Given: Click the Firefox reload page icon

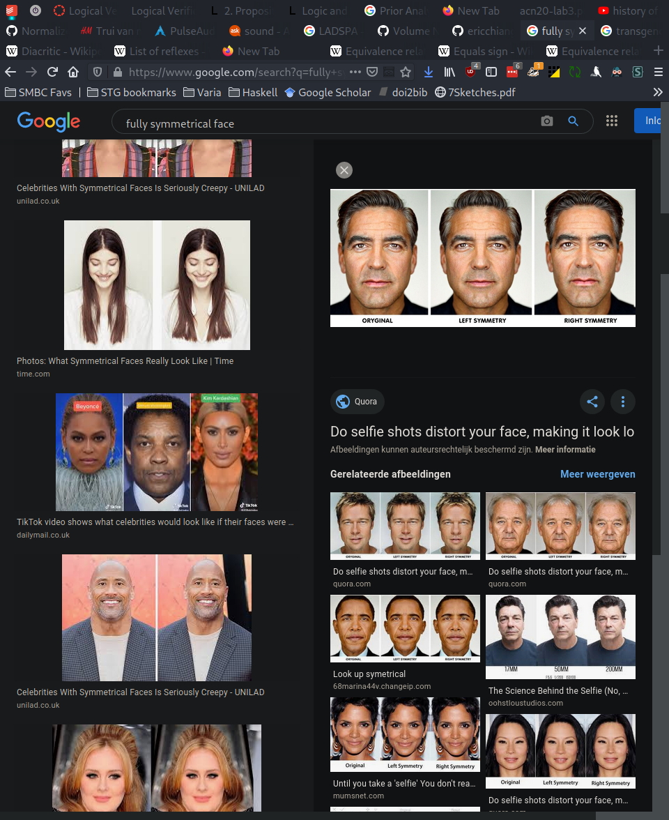Looking at the screenshot, I should tap(52, 72).
